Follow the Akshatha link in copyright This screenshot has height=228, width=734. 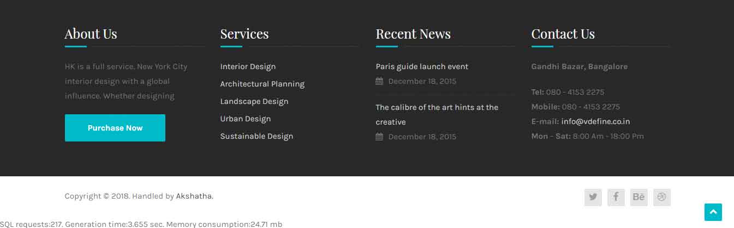click(x=194, y=196)
